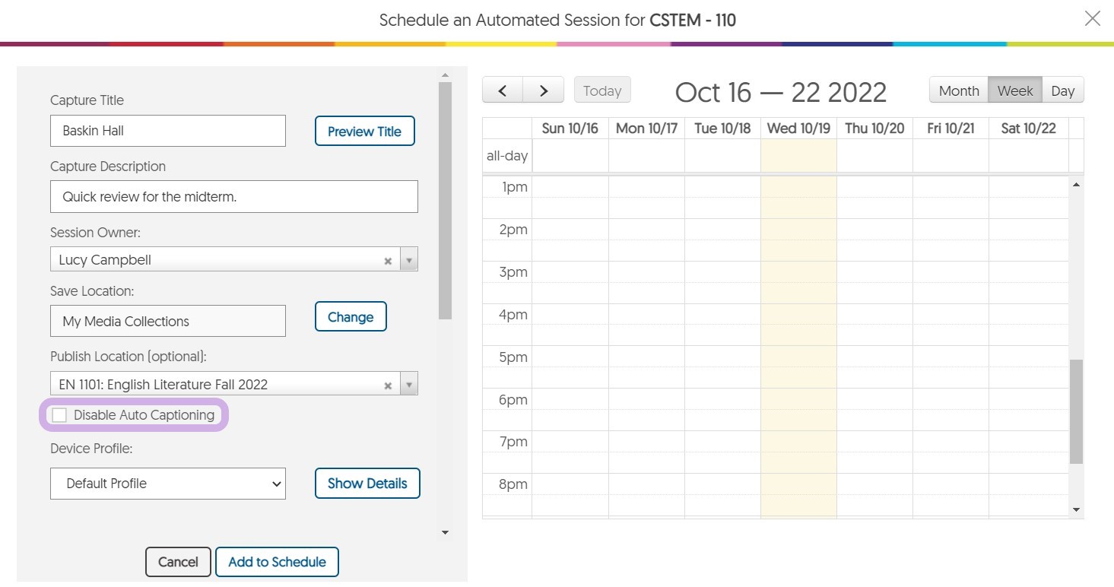Click Add to Schedule button
This screenshot has height=587, width=1114.
(x=277, y=562)
